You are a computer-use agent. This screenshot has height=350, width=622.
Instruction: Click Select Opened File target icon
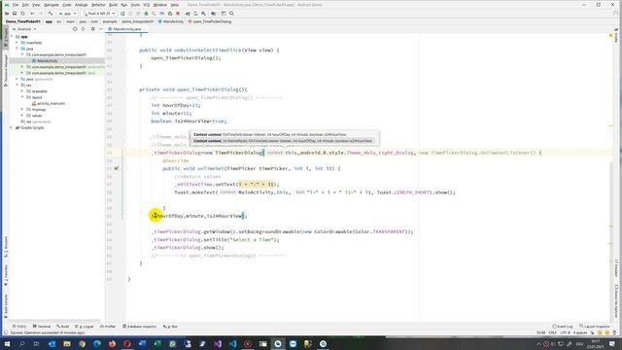tap(75, 29)
